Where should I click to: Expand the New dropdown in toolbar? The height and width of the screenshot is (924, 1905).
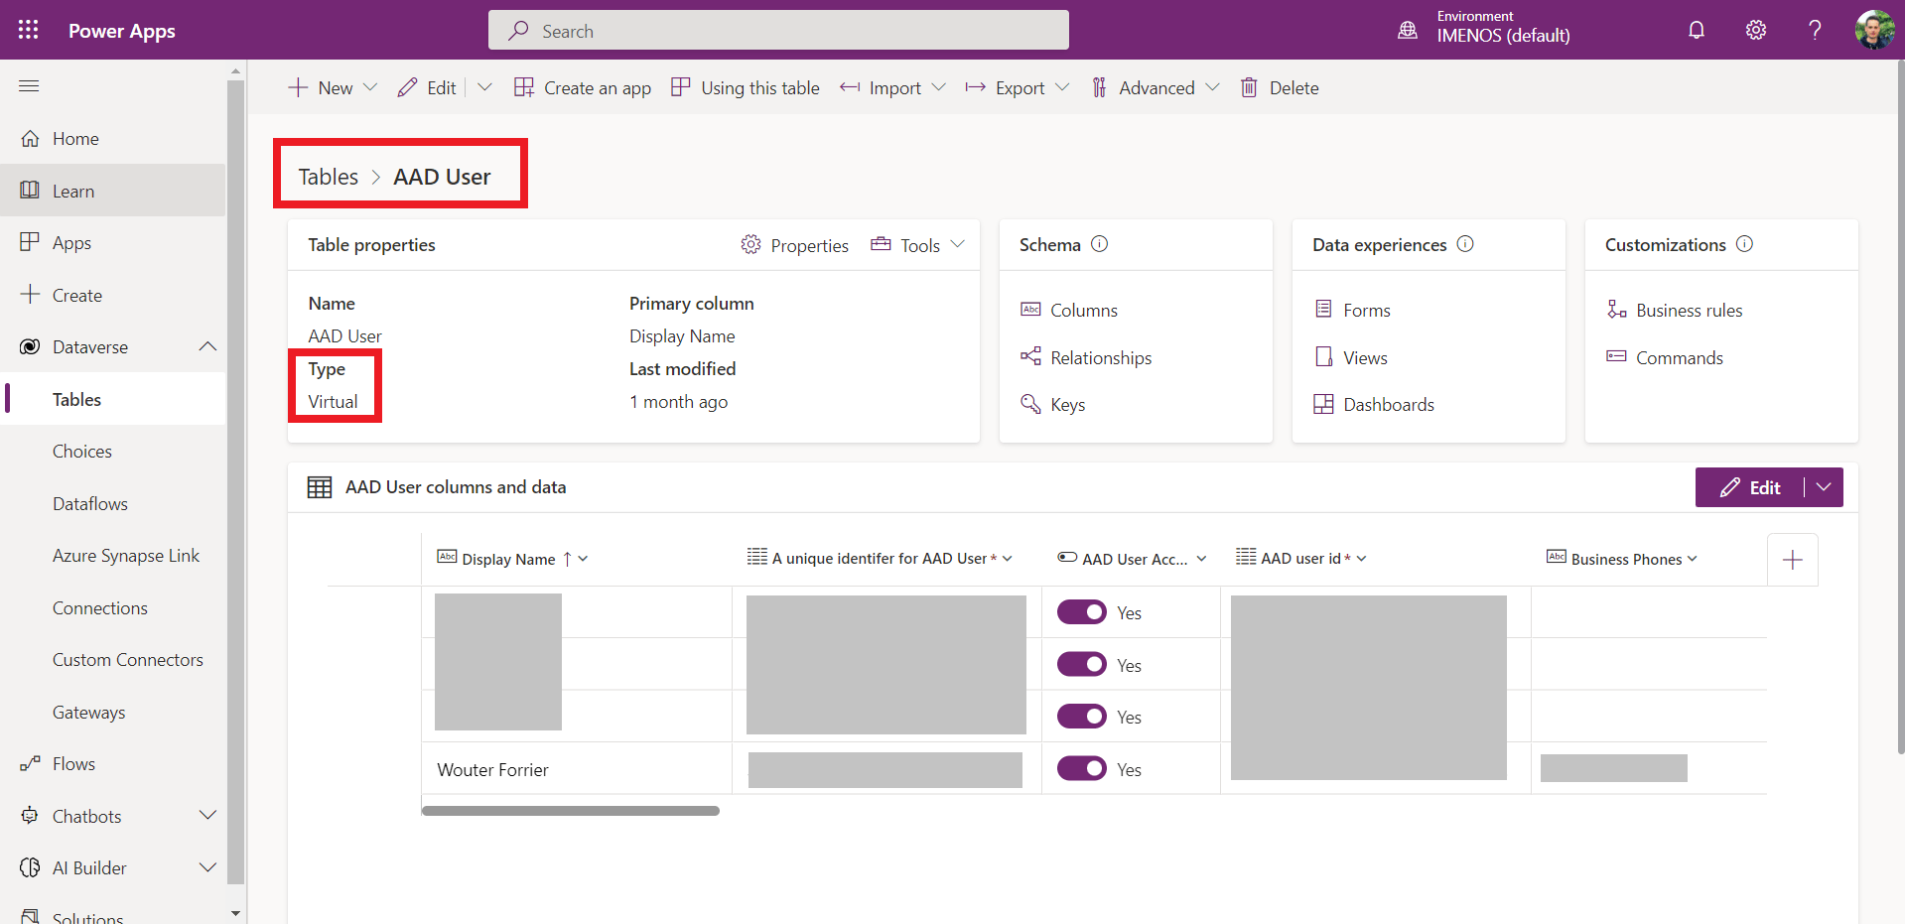pos(370,87)
